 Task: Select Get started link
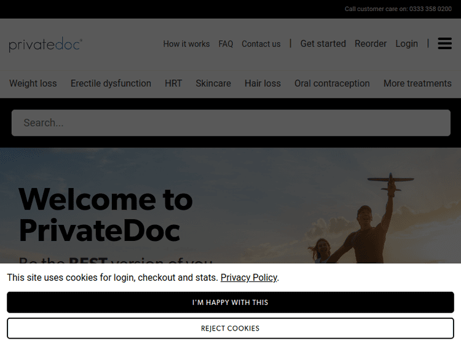pyautogui.click(x=323, y=44)
